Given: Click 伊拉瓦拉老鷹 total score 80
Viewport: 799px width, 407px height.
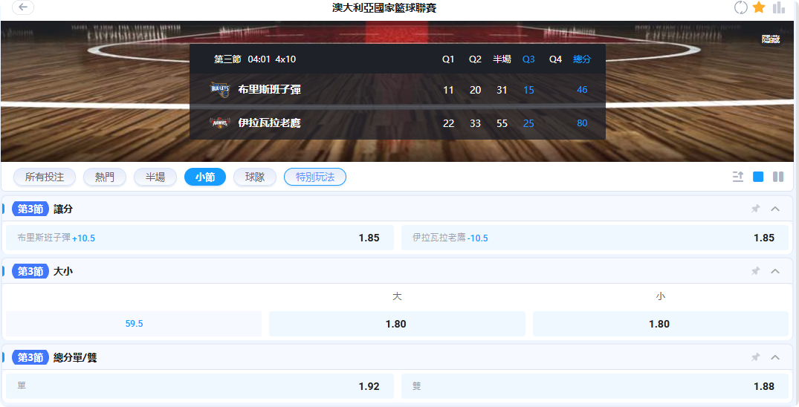Looking at the screenshot, I should (x=582, y=123).
